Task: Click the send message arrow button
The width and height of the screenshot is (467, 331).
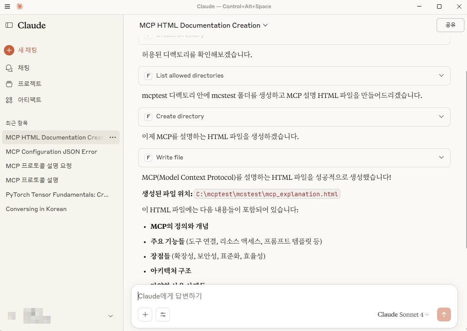Action: coord(444,315)
